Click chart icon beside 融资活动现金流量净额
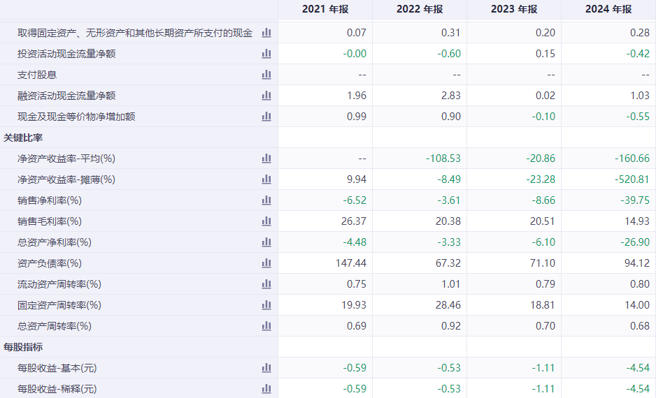656x398 pixels. tap(266, 96)
